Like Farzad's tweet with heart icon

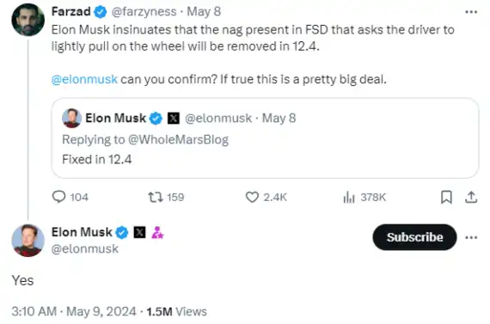(252, 197)
